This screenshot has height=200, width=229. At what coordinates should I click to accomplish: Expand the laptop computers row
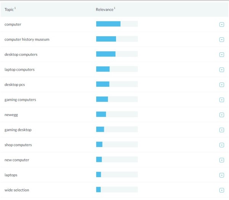click(221, 70)
